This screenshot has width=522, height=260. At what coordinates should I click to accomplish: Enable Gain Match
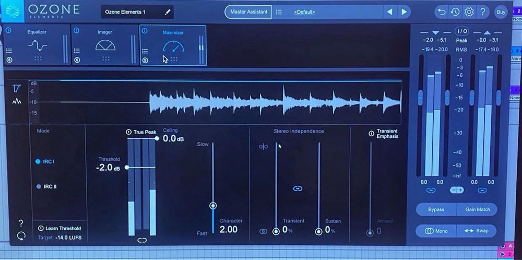tap(478, 209)
